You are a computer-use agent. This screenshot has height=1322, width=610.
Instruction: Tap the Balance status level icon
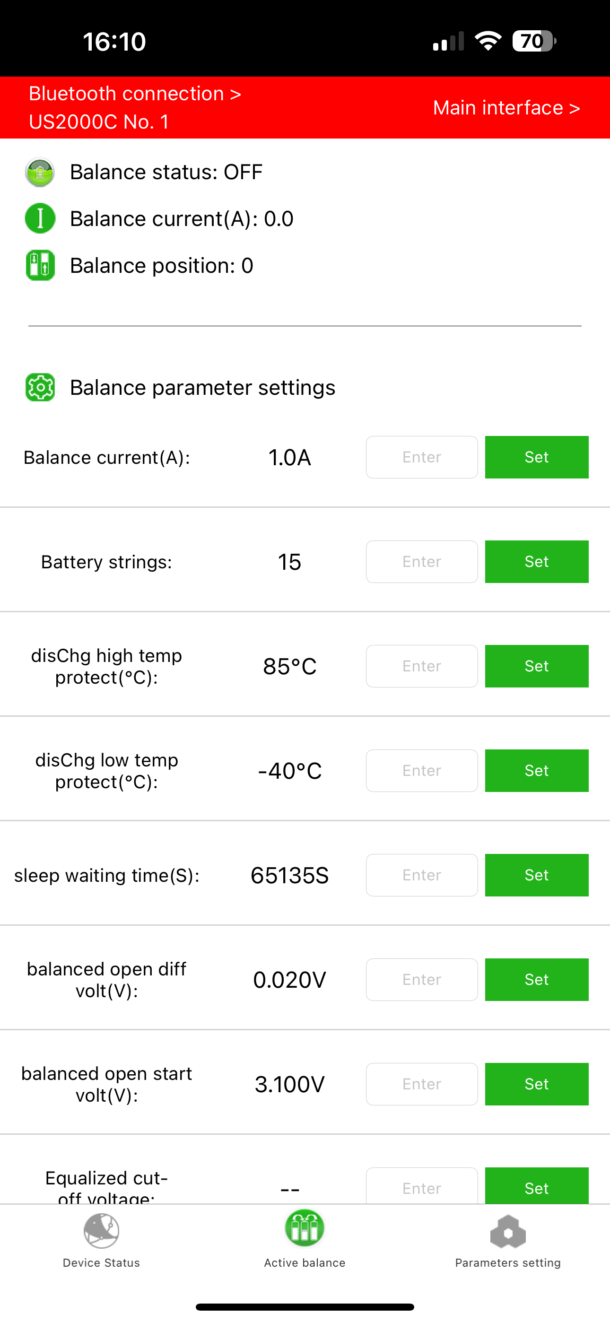click(40, 172)
